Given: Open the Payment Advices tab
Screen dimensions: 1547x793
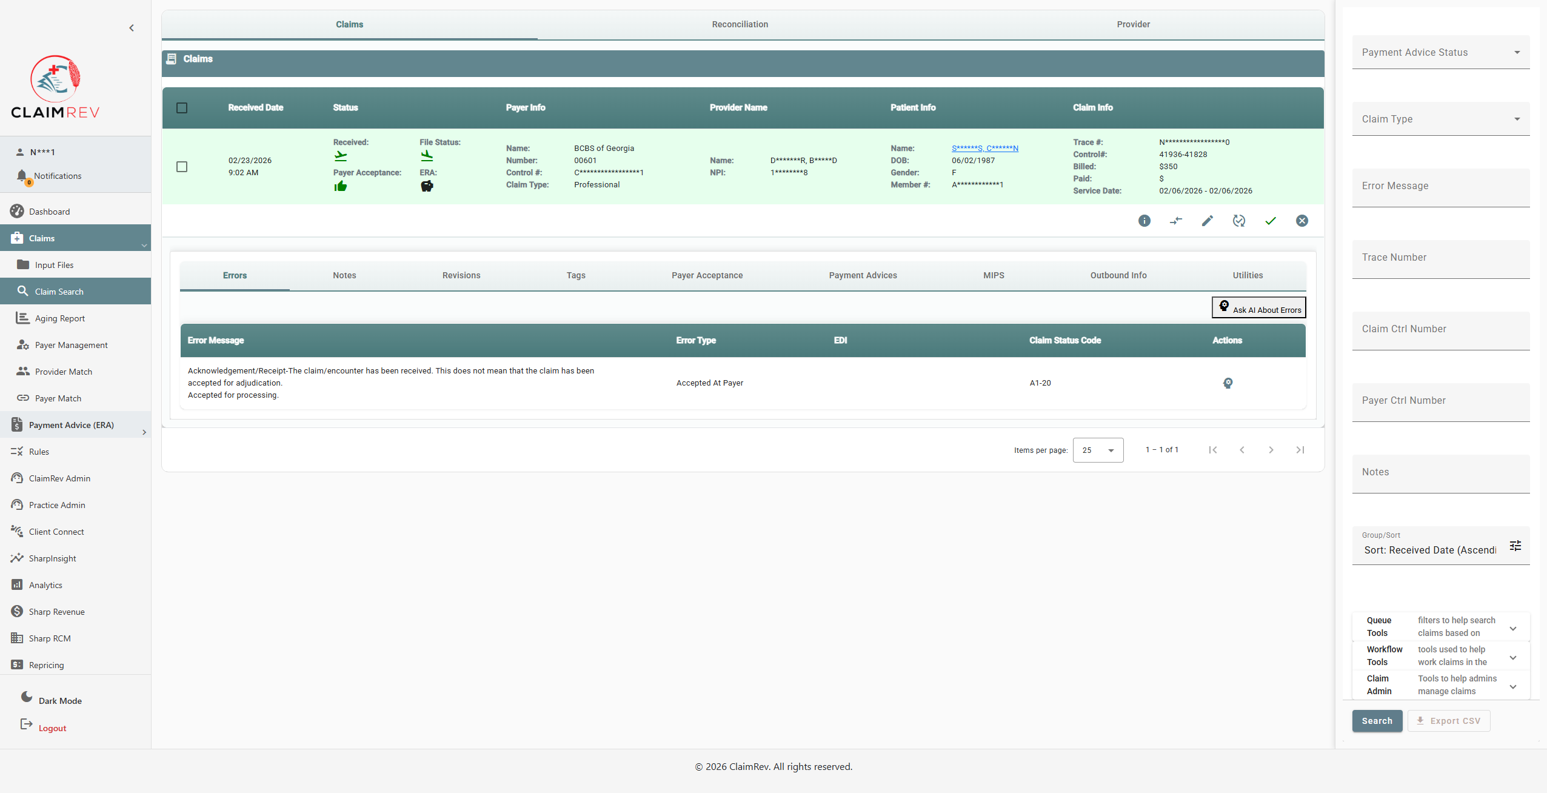Looking at the screenshot, I should pos(863,275).
